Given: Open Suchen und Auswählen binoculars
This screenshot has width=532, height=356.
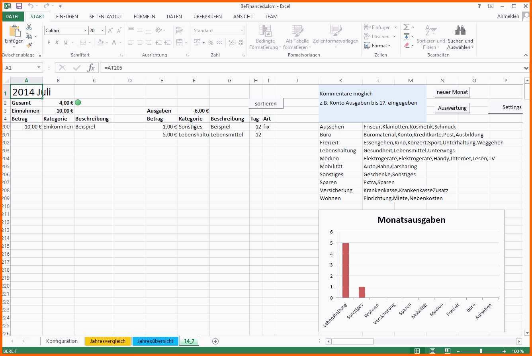Looking at the screenshot, I should [x=460, y=37].
